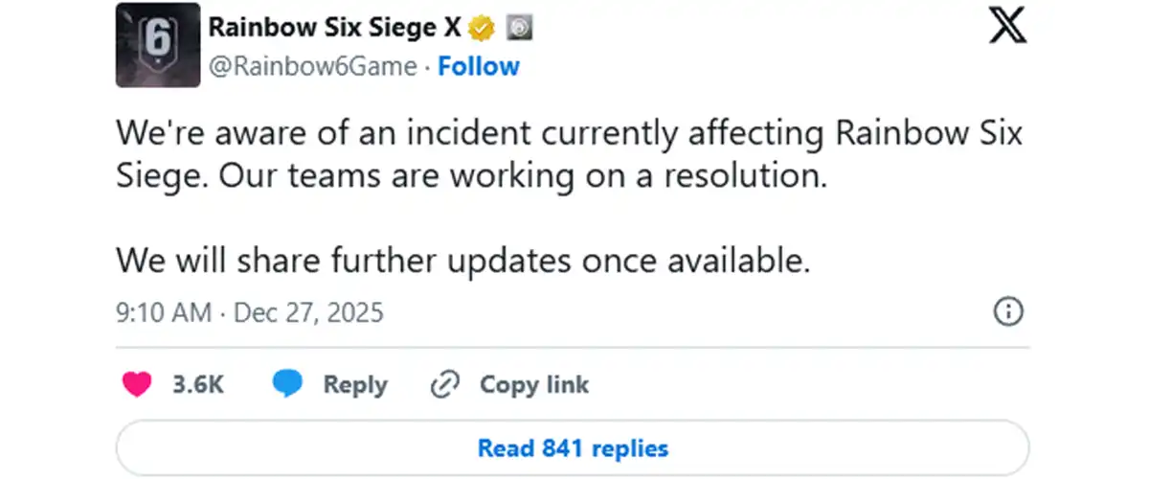This screenshot has height=479, width=1149.
Task: Click the 3.6K likes count
Action: point(198,385)
